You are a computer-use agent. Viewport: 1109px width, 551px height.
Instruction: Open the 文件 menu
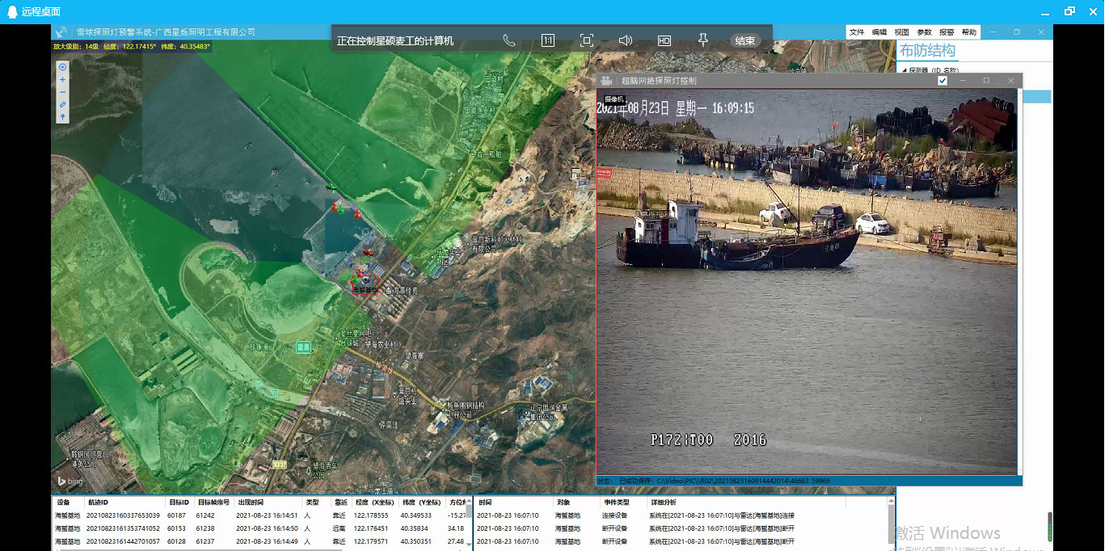857,32
